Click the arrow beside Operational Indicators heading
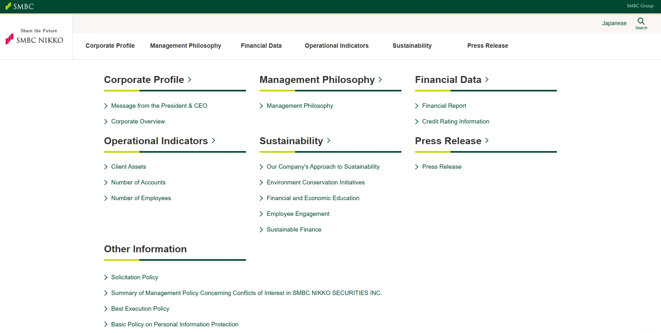 213,140
